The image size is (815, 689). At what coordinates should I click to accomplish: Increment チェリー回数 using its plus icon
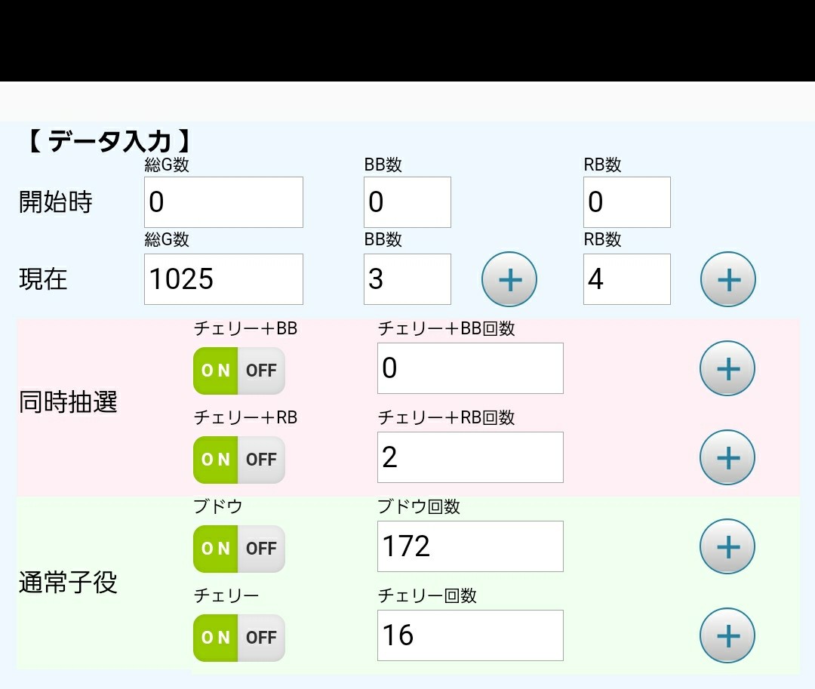tap(727, 635)
